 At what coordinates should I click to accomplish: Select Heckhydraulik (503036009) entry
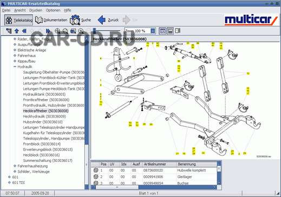(44, 116)
